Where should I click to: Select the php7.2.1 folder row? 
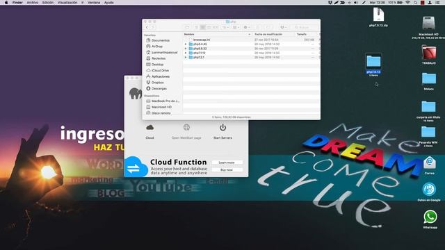point(252,57)
